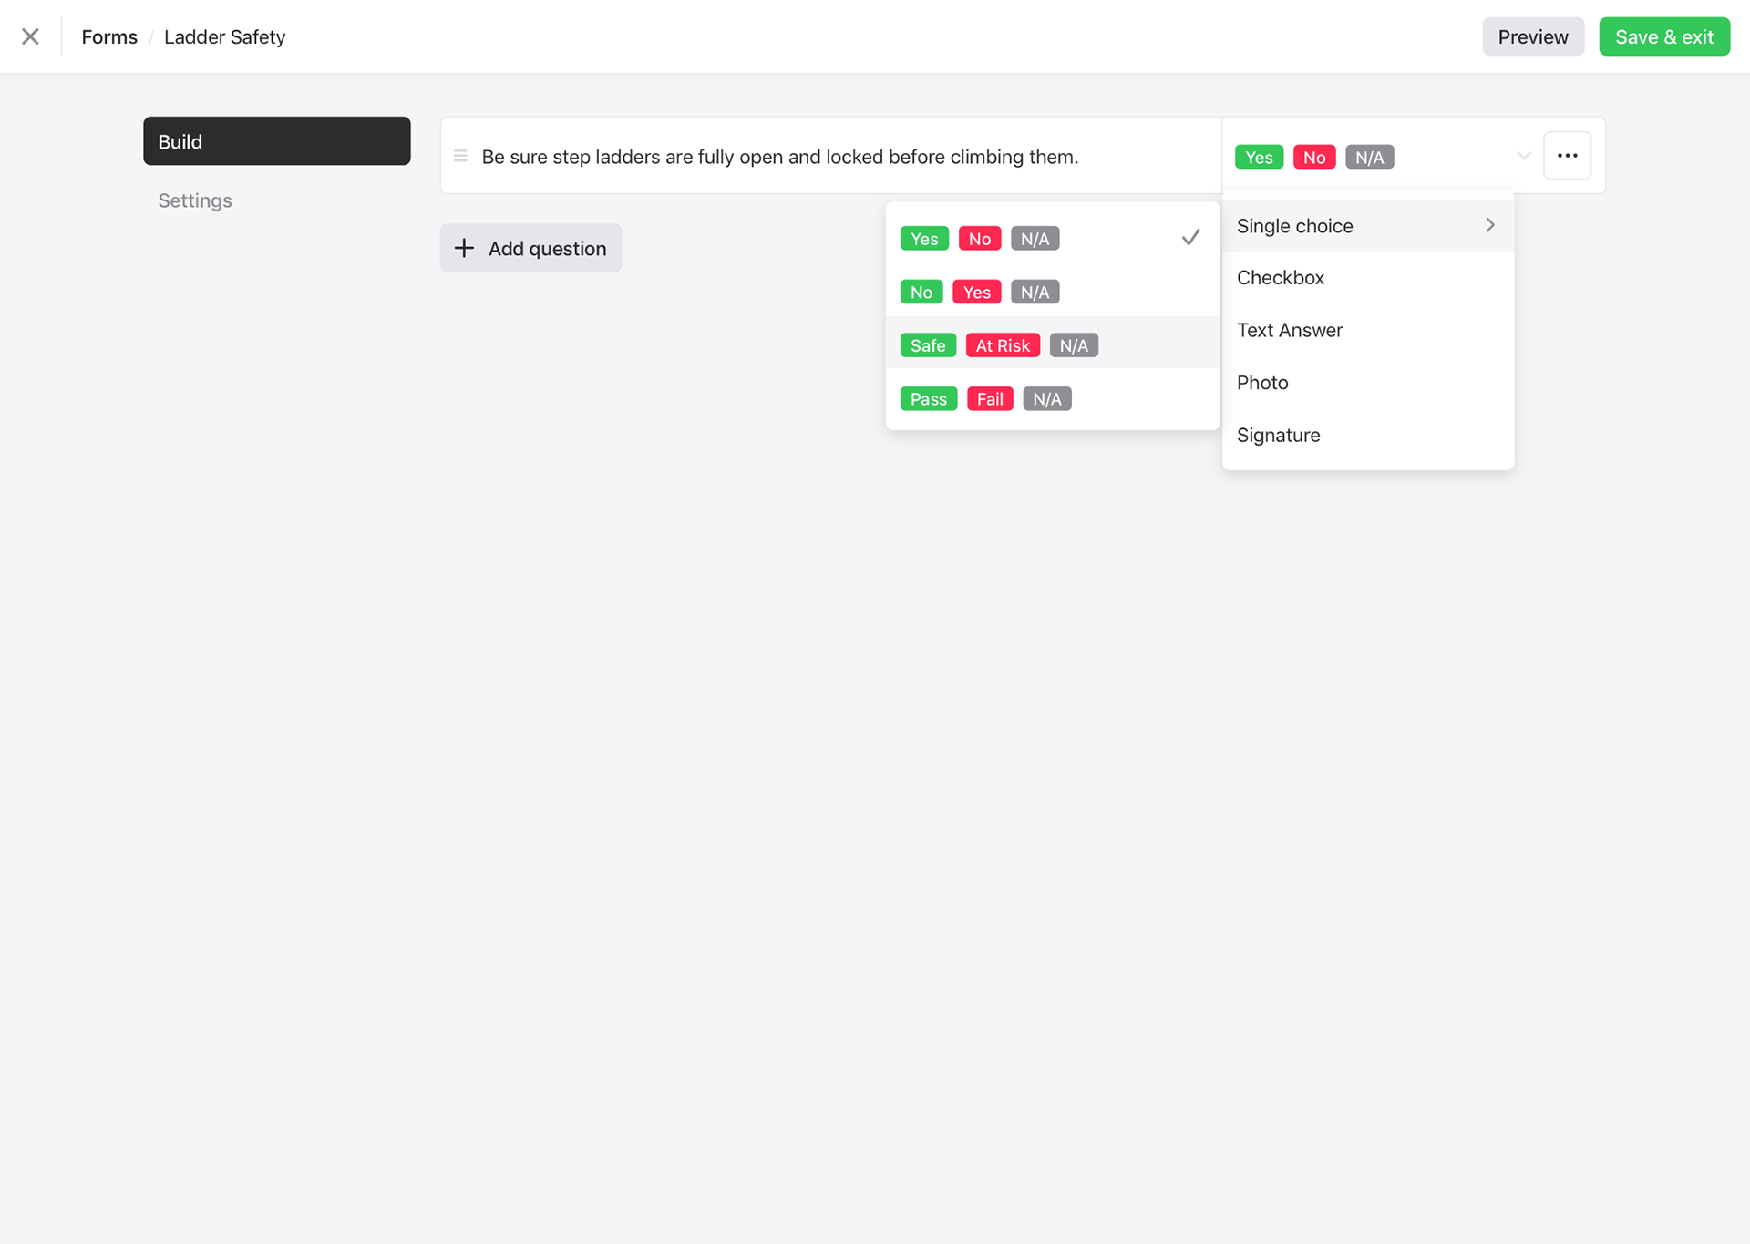Image resolution: width=1750 pixels, height=1244 pixels.
Task: Choose Checkbox as the question type
Action: (1280, 277)
